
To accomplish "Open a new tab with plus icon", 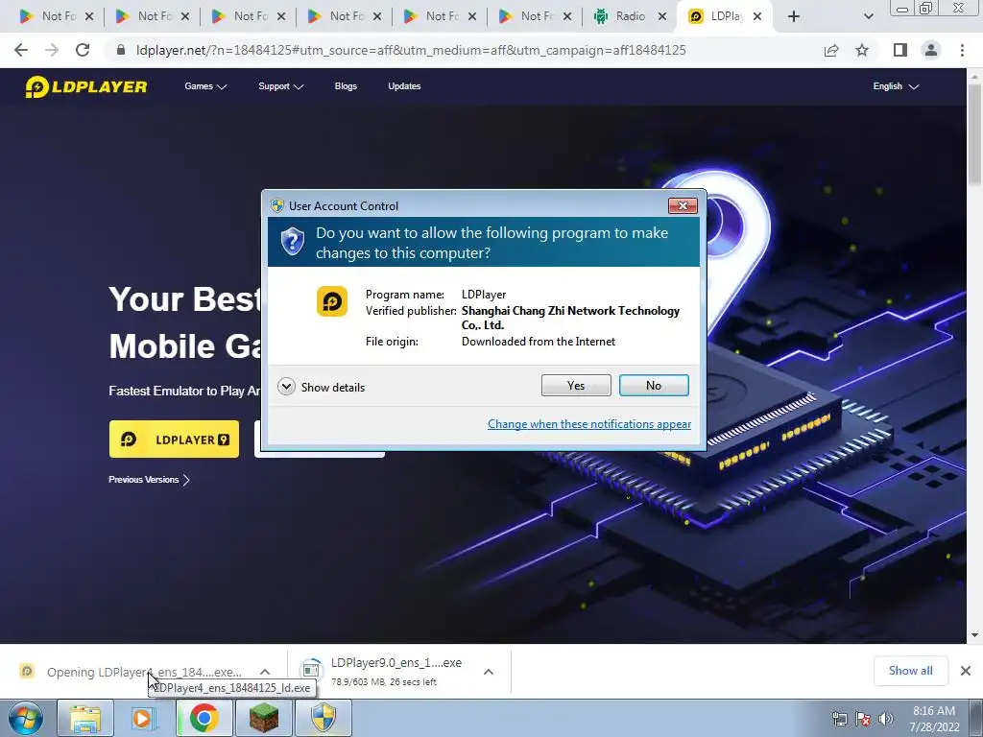I will tap(794, 16).
